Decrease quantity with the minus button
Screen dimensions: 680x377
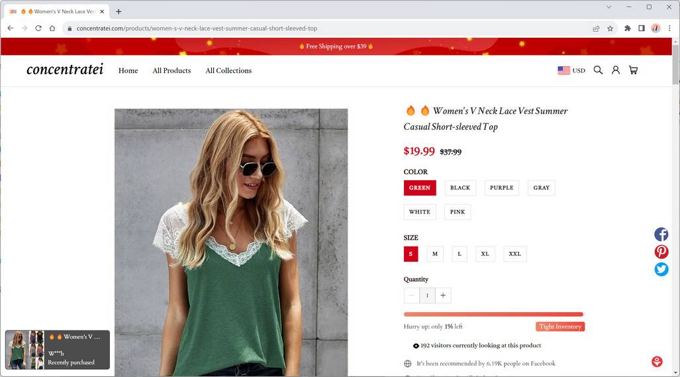(412, 296)
